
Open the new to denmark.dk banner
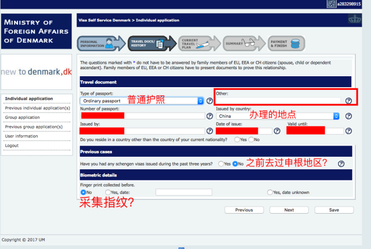(37, 72)
